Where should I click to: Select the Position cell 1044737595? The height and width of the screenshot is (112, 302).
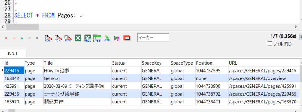tap(212, 70)
